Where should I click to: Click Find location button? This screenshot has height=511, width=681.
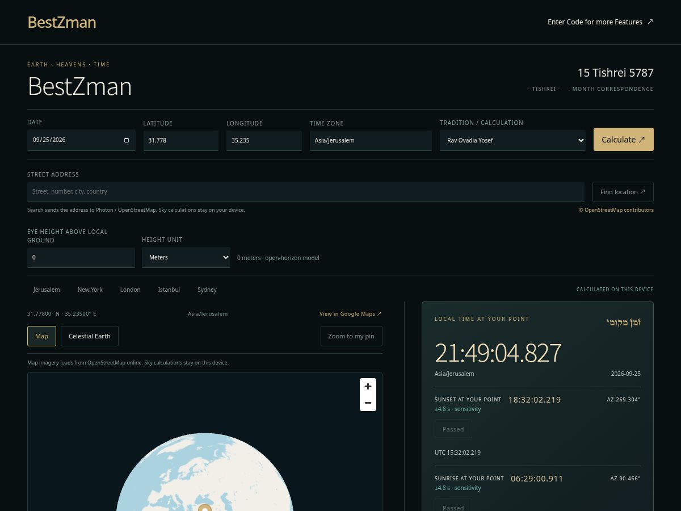pyautogui.click(x=623, y=192)
